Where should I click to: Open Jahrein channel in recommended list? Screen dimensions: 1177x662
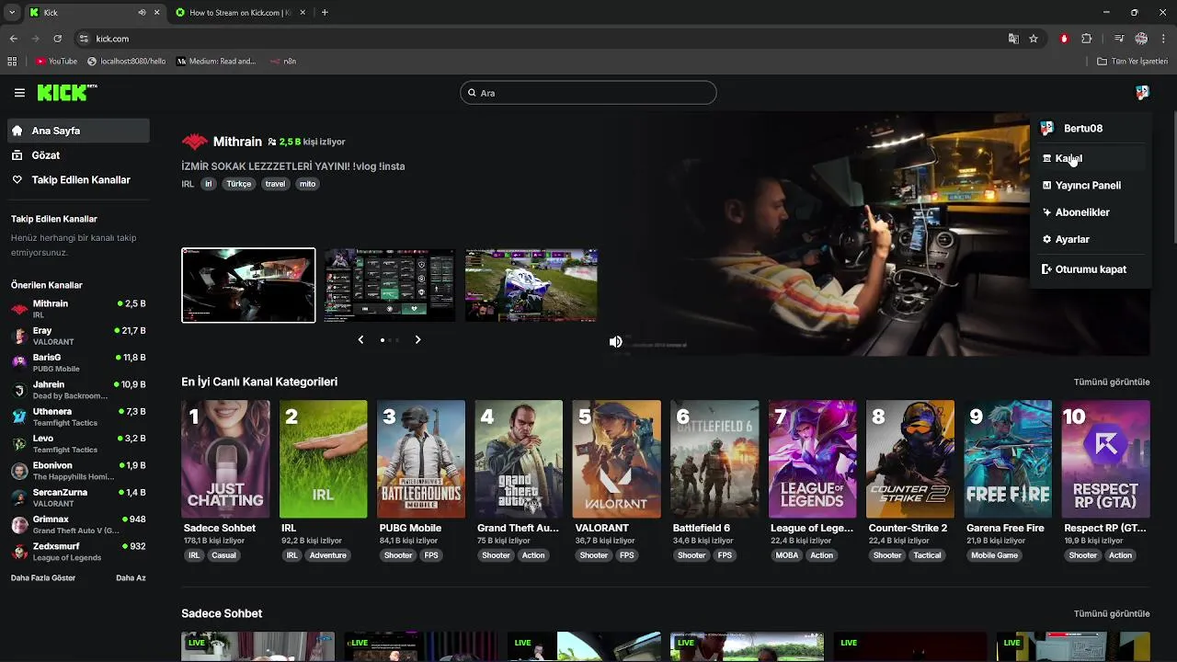[x=78, y=390]
